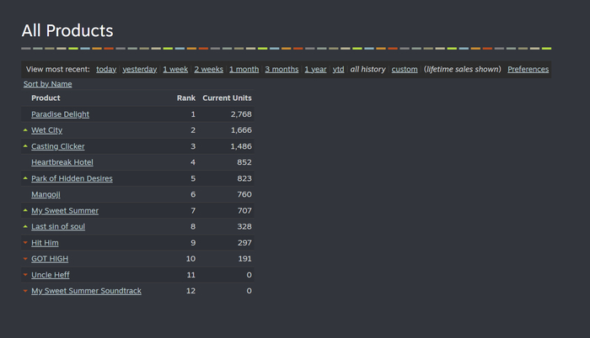Image resolution: width=590 pixels, height=338 pixels.
Task: Choose the custom date range option
Action: click(405, 69)
